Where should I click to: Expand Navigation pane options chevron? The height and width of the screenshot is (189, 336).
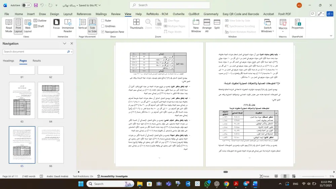(65, 43)
